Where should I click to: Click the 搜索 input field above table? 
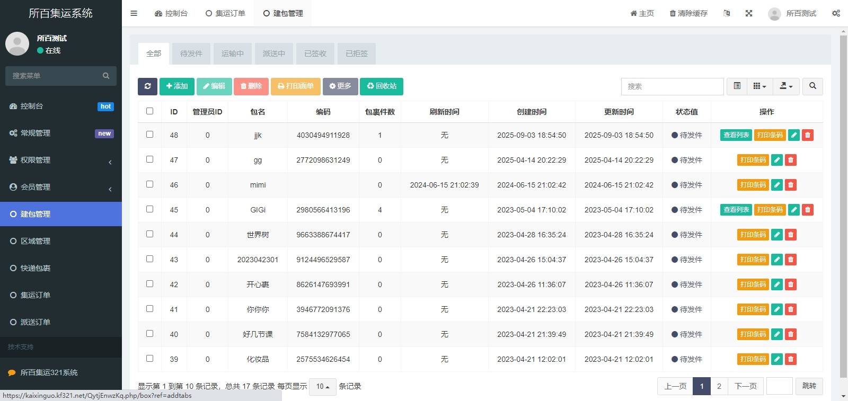point(672,86)
